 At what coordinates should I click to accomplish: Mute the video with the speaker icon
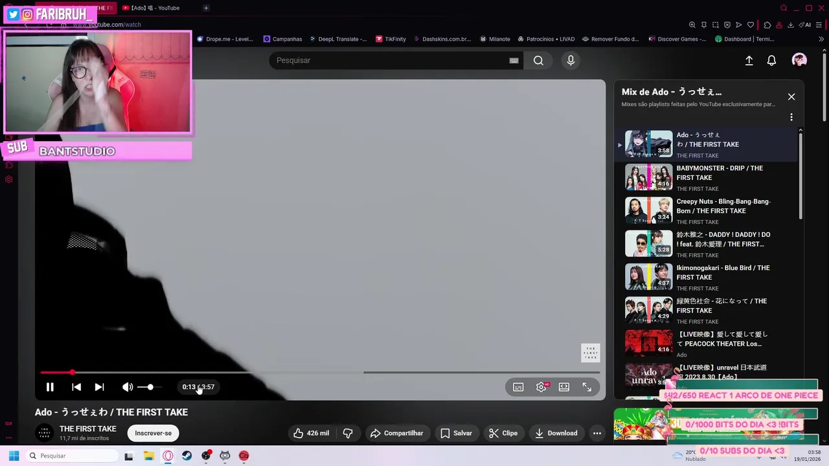pos(128,387)
